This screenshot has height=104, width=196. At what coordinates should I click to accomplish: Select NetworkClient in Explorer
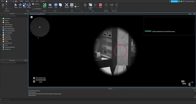pos(8,24)
